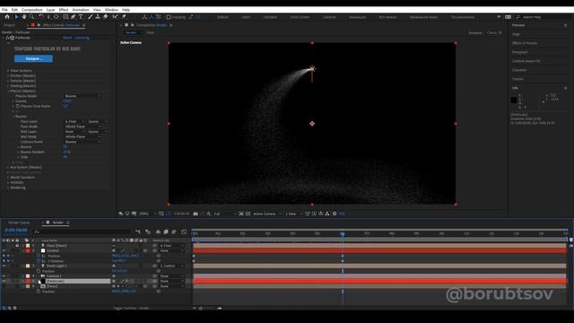Viewport: 574px width, 323px height.
Task: Toggle the Snapping checkbox
Action: 169,17
